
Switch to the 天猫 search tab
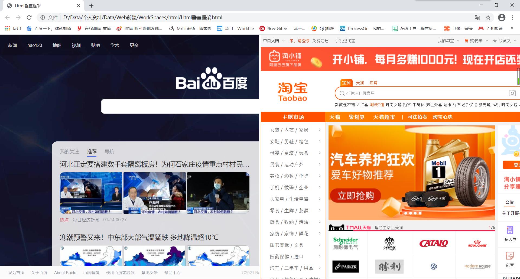(360, 83)
